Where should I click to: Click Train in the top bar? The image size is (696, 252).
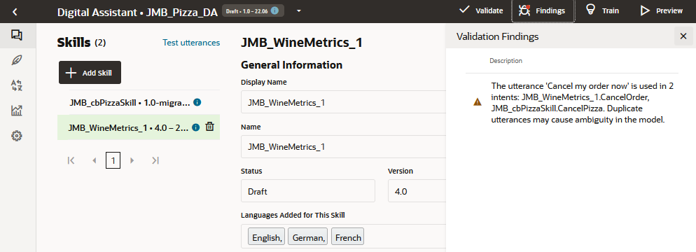(602, 10)
